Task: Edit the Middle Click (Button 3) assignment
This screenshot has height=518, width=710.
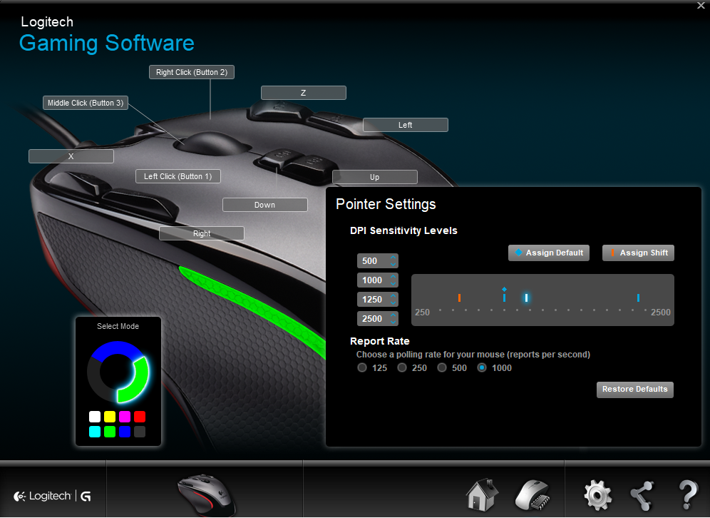Action: [86, 103]
